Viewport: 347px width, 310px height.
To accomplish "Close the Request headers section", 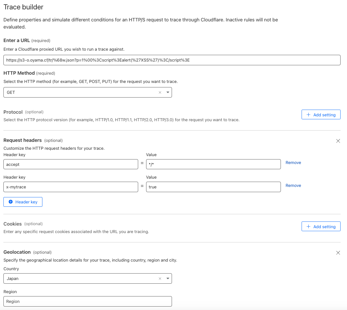I will 338,141.
